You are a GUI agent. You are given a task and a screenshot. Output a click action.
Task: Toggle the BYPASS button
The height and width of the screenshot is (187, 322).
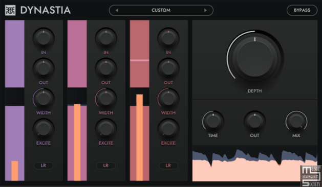coord(302,10)
